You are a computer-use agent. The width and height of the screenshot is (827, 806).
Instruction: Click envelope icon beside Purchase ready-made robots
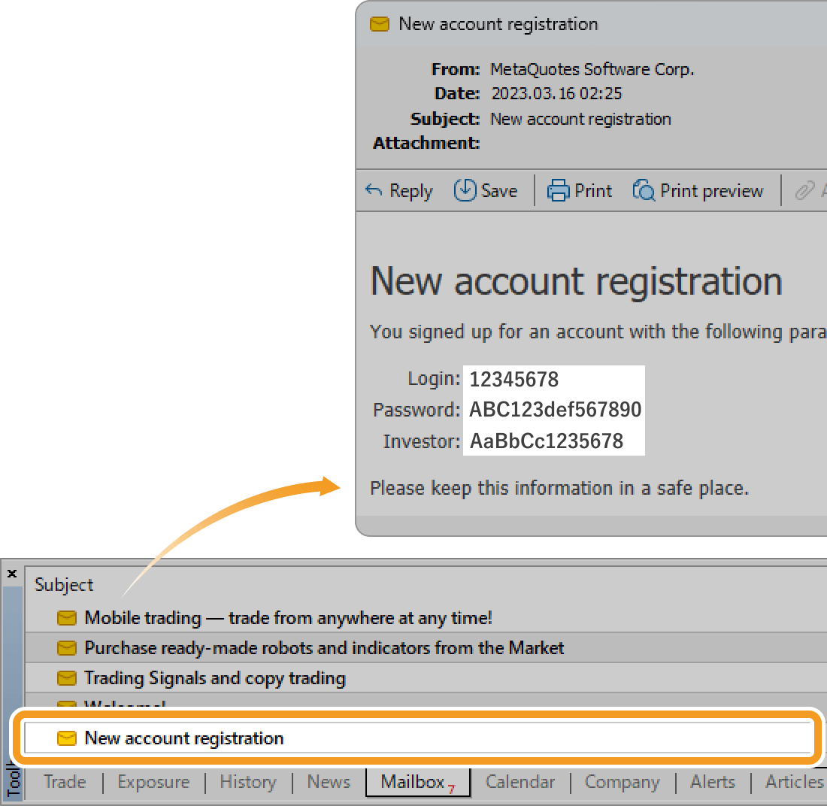66,648
